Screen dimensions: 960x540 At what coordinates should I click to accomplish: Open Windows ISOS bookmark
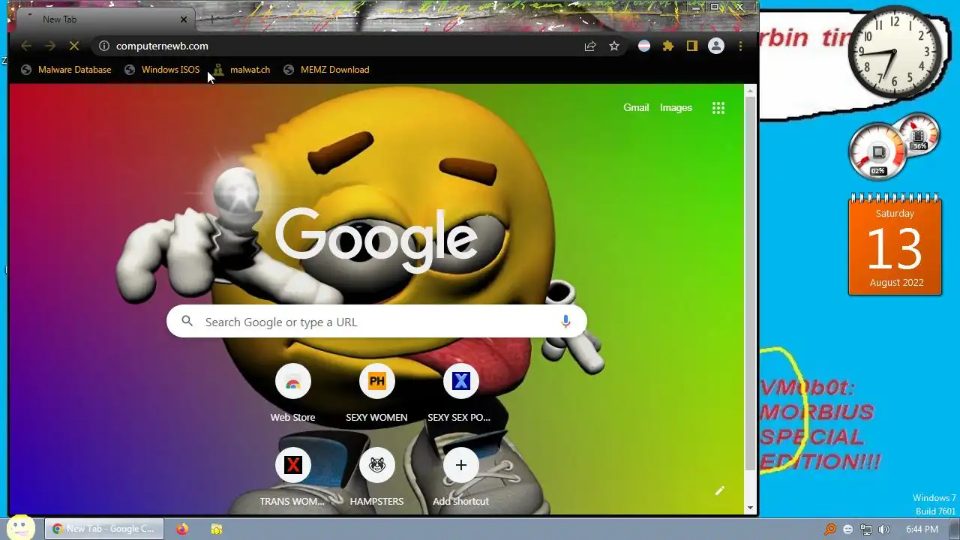click(162, 70)
